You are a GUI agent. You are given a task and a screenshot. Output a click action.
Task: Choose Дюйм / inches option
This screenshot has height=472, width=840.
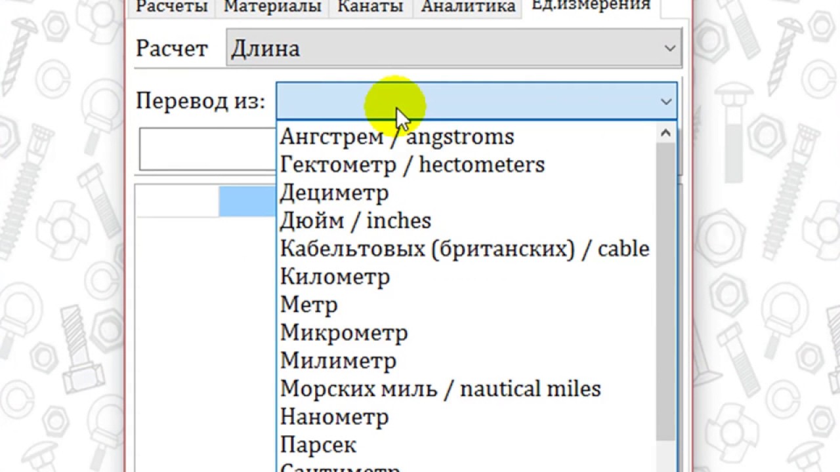356,221
